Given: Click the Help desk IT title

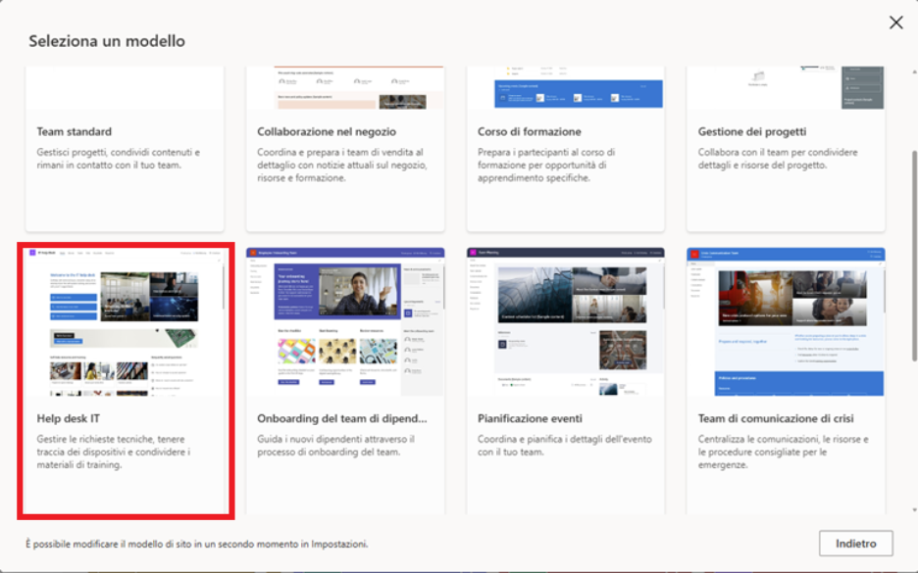Looking at the screenshot, I should coord(69,418).
